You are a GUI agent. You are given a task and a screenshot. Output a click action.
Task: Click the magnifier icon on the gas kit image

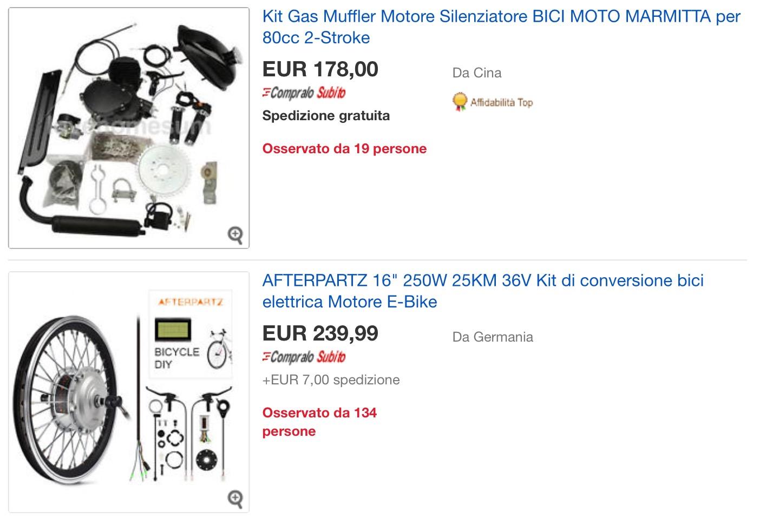[235, 235]
